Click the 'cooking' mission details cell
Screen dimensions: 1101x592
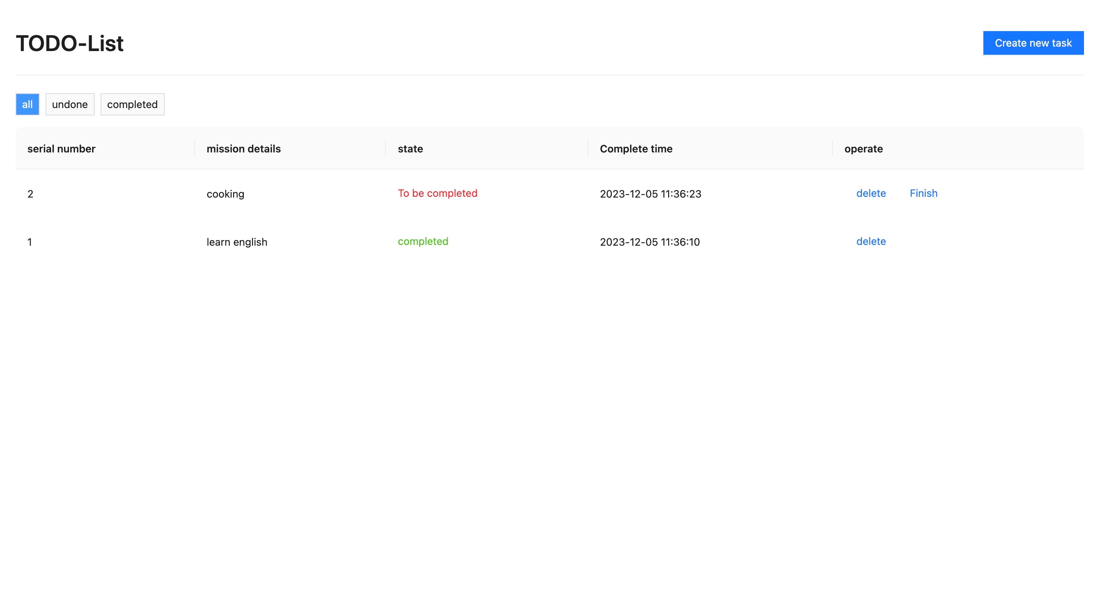225,194
